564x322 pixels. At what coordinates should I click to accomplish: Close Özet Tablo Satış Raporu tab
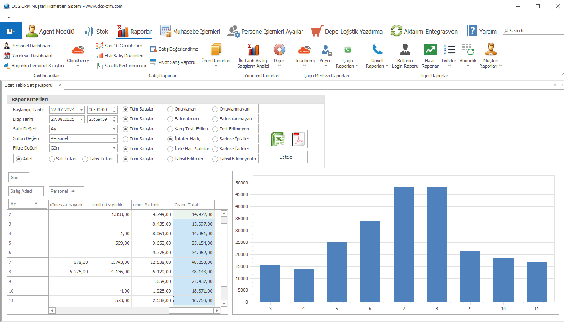pyautogui.click(x=60, y=85)
